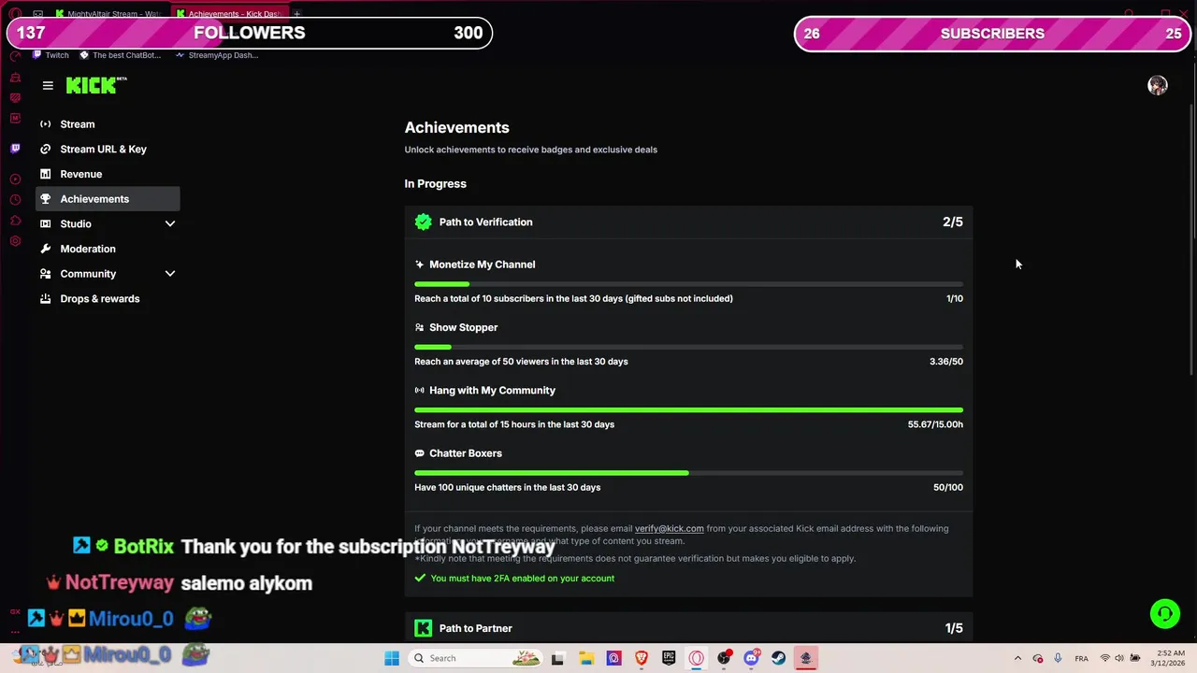Open Discord from the taskbar
The width and height of the screenshot is (1197, 673).
tap(751, 658)
